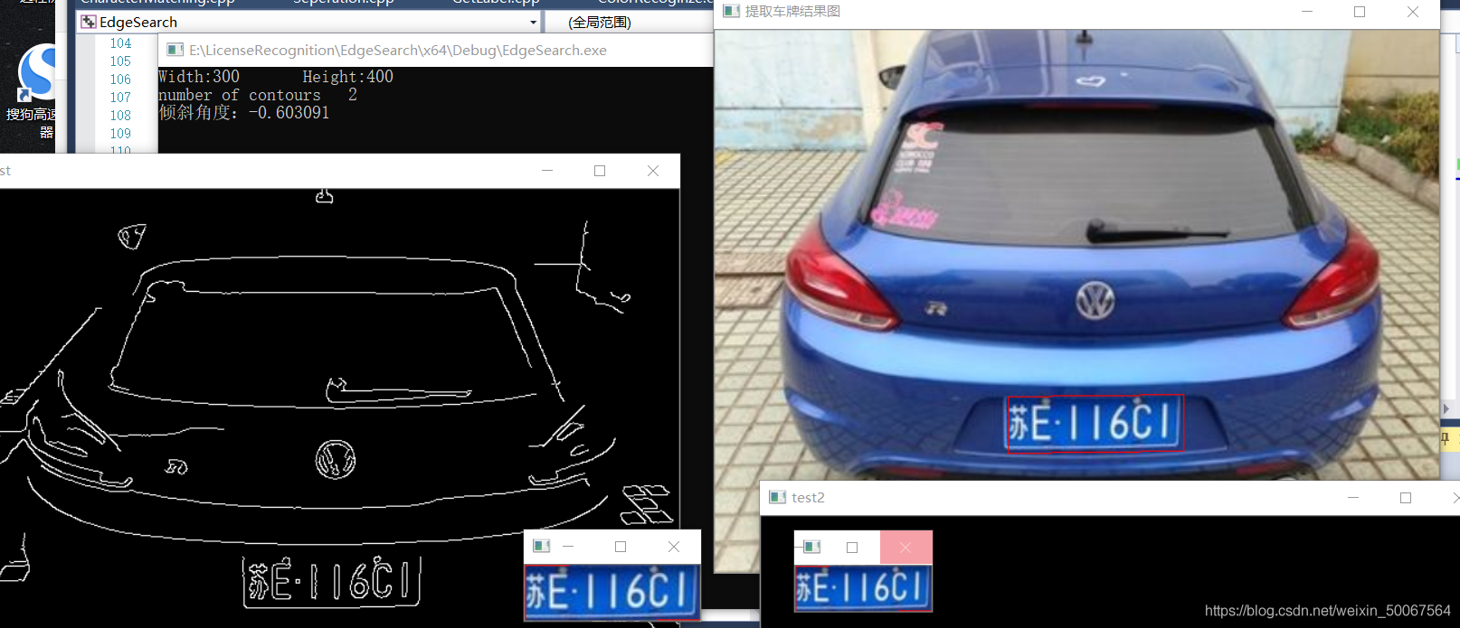Minimize the edge detection 'st' window
This screenshot has height=628, width=1460.
547,171
